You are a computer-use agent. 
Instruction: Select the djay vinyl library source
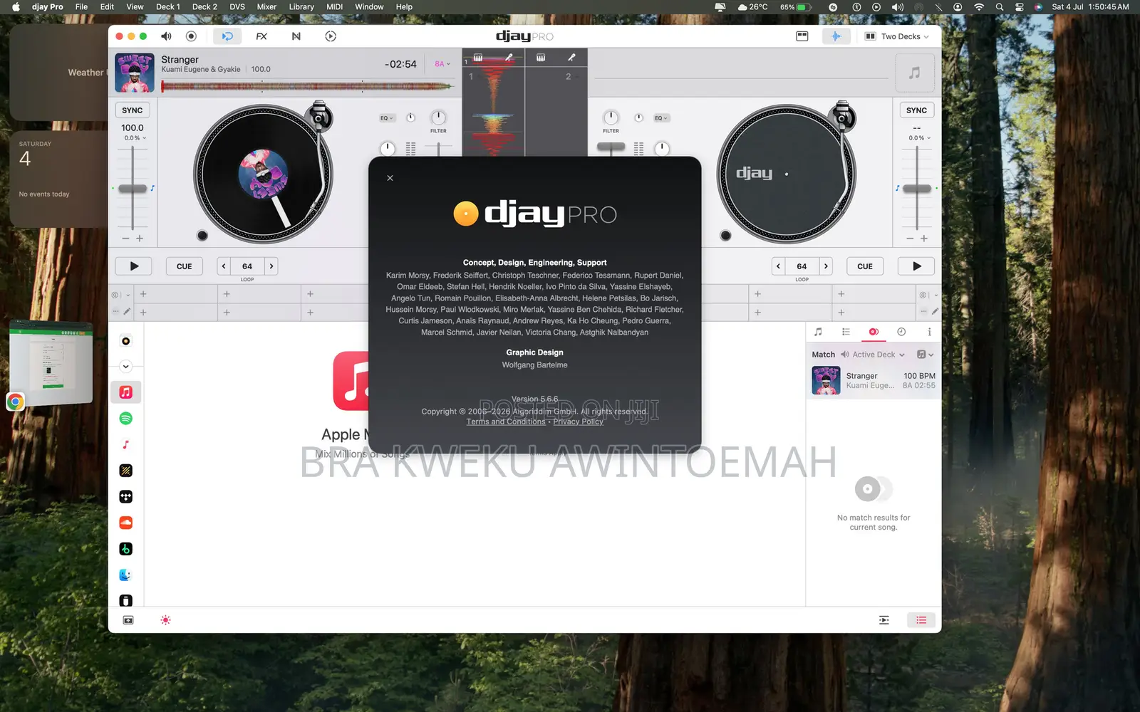(126, 341)
